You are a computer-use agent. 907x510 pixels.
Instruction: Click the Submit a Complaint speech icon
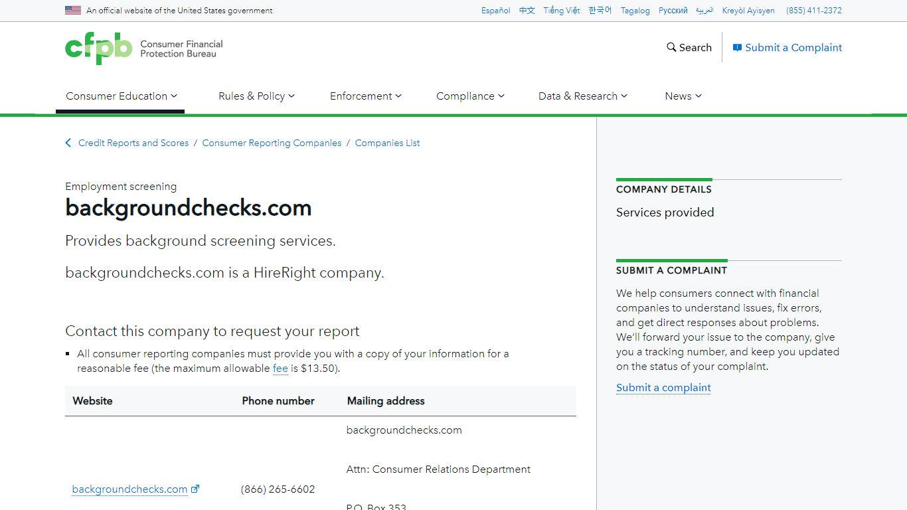(737, 48)
